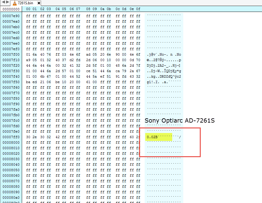Click row offset 00007ff0

[11, 137]
